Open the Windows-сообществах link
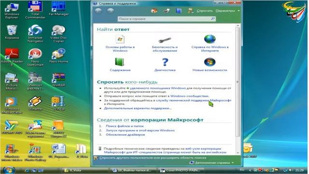309x174 pixels. click(190, 96)
